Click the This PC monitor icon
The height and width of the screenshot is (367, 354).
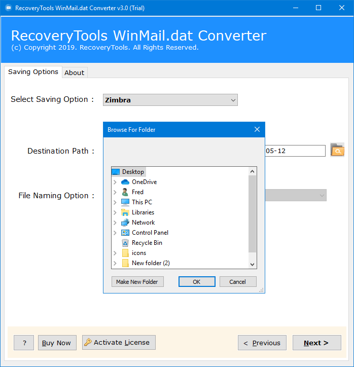coord(125,202)
